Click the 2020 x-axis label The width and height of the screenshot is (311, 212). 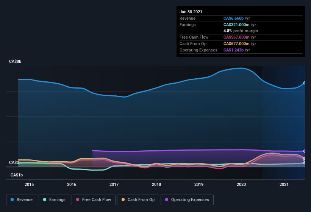point(241,184)
